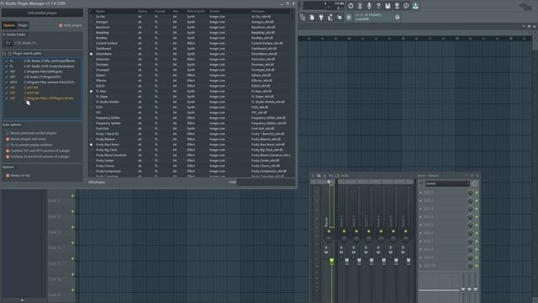Mute the Master track with its green LED

[x=329, y=231]
